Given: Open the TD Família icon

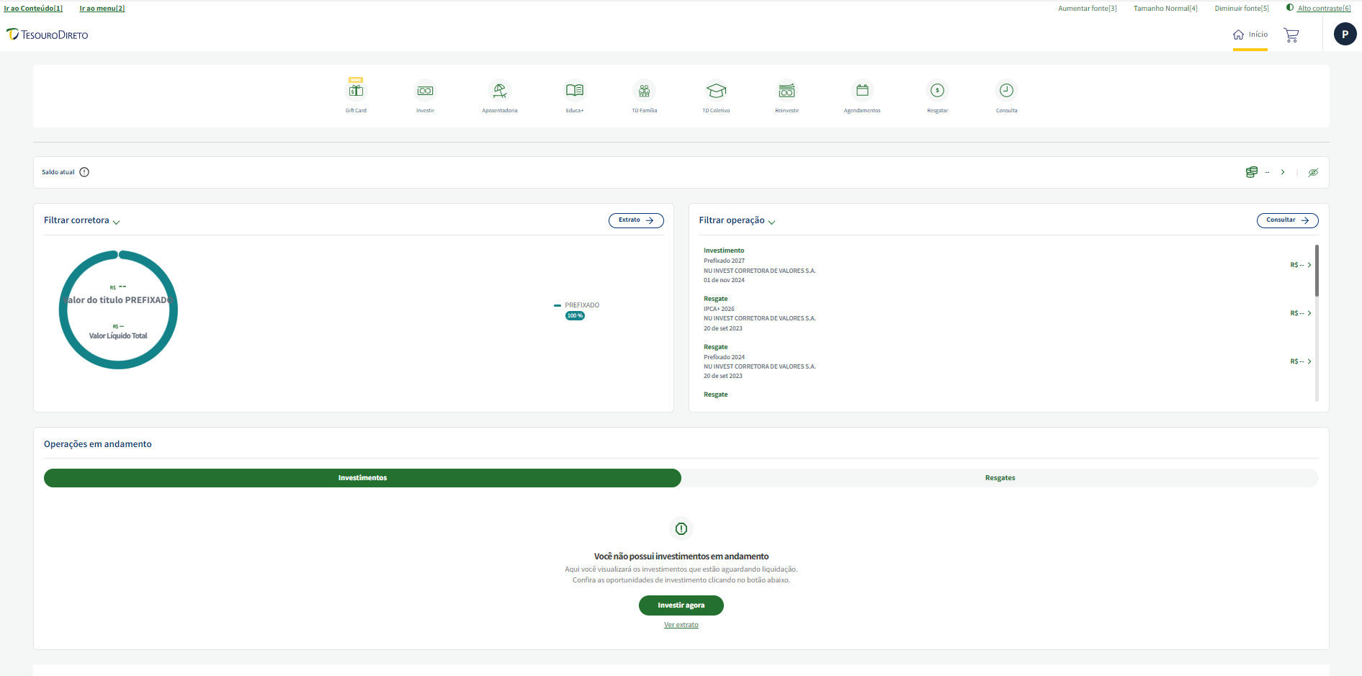Looking at the screenshot, I should point(645,91).
